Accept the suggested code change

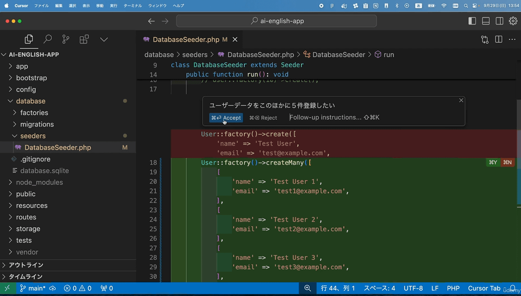226,118
